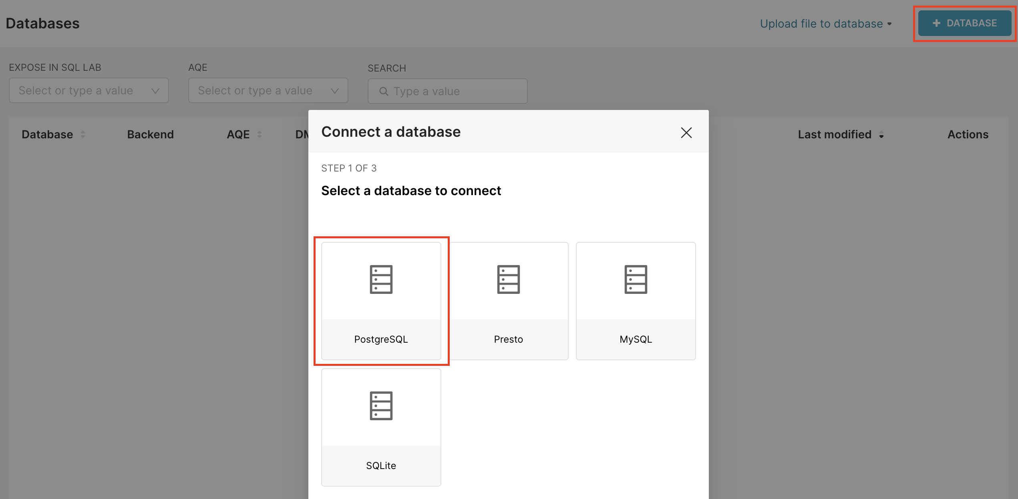The width and height of the screenshot is (1018, 499).
Task: Select the SQLite database card
Action: (x=381, y=427)
